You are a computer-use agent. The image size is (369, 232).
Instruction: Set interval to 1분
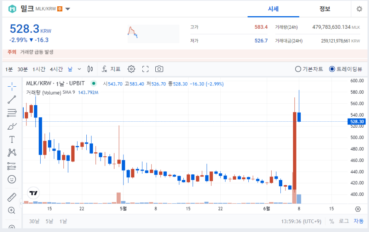coord(9,69)
